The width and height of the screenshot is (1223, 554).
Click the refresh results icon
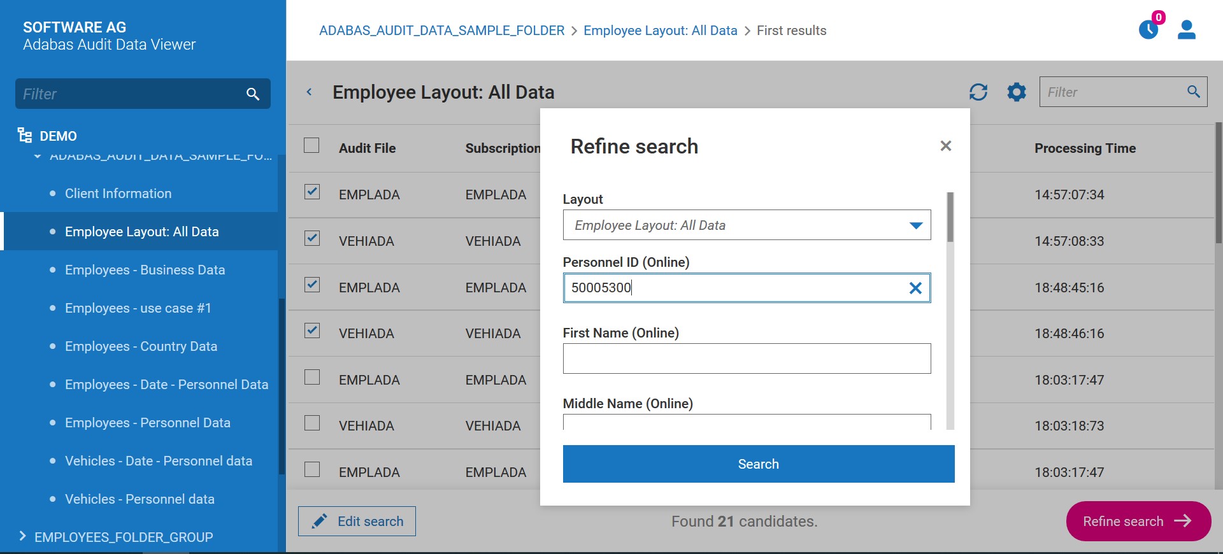[x=978, y=92]
